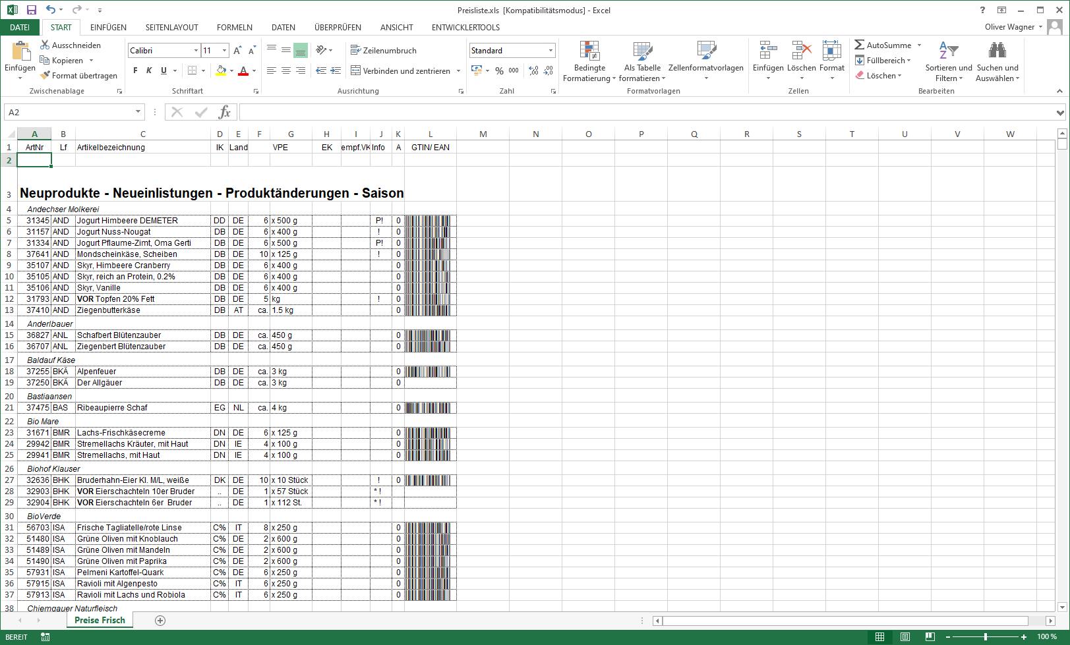Decrease the indent

coord(321,70)
